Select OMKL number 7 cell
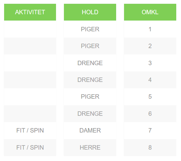181x161 pixels. coord(150,130)
